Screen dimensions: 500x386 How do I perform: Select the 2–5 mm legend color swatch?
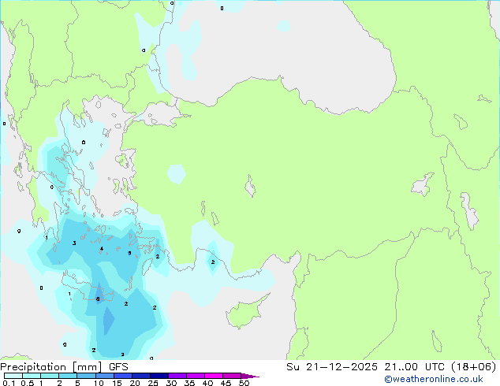pyautogui.click(x=68, y=376)
